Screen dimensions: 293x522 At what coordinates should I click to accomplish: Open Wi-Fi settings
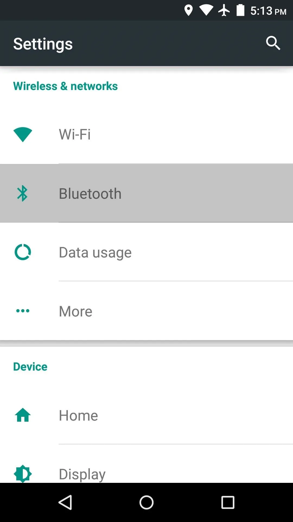146,134
